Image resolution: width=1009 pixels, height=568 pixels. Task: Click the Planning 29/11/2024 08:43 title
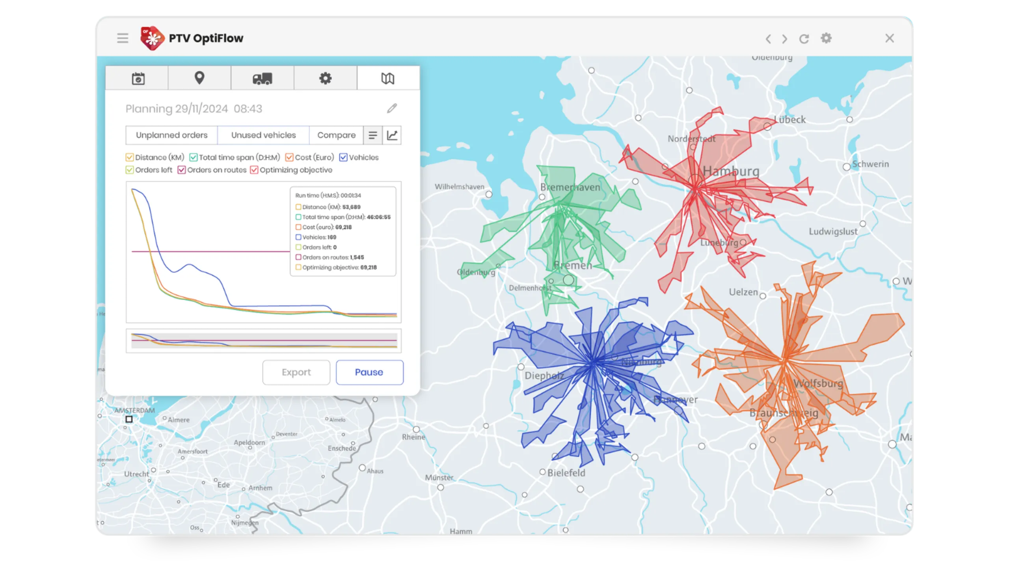coord(194,109)
